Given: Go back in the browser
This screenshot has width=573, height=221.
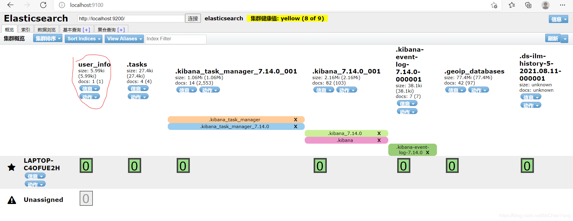Looking at the screenshot, I should [x=10, y=5].
